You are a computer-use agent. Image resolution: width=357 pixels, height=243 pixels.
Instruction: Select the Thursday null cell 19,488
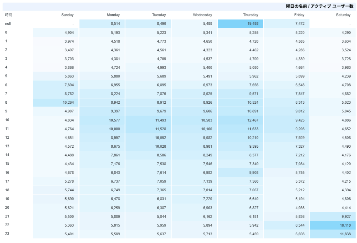(241, 24)
